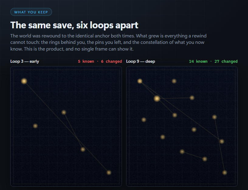Click the isolated far-left star in Loop 9 panel
This screenshot has width=248, height=190.
coord(144,120)
